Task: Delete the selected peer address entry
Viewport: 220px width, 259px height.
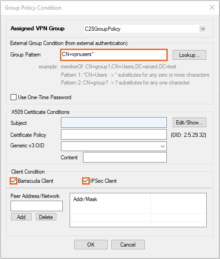Action: pyautogui.click(x=46, y=217)
